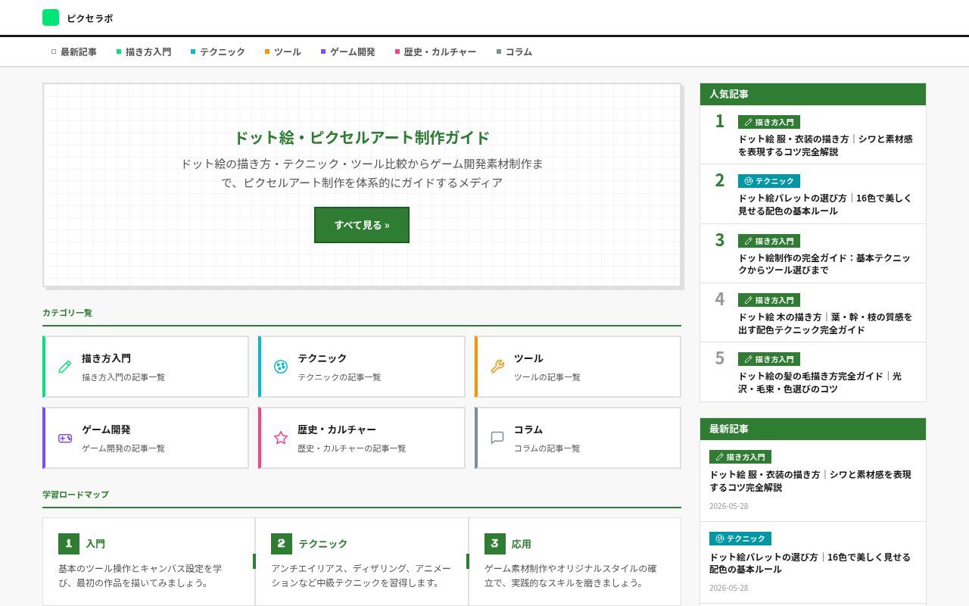
Task: Click the green ピクセラボ logo square
Action: click(x=51, y=17)
